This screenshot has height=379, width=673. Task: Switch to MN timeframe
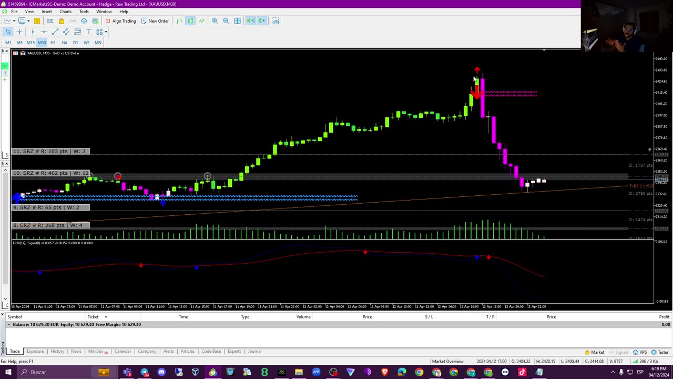[98, 43]
